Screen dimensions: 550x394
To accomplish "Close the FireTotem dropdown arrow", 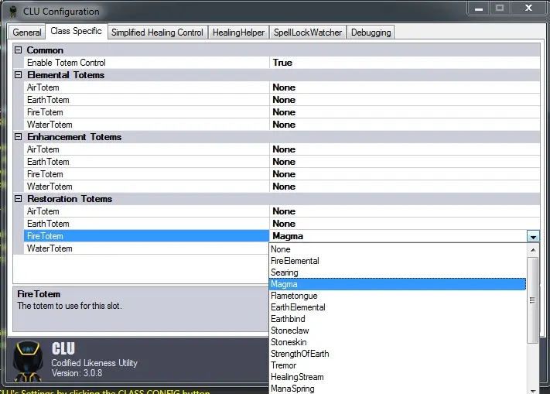I will click(532, 236).
